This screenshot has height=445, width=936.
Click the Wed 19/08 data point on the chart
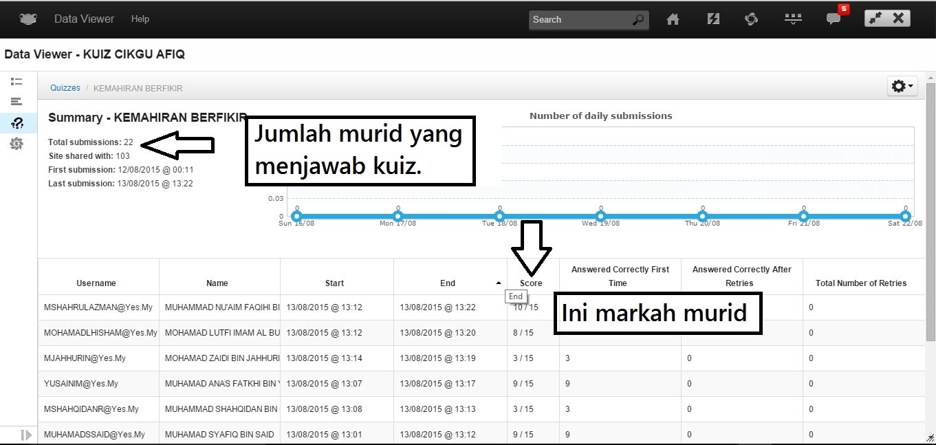click(x=600, y=215)
